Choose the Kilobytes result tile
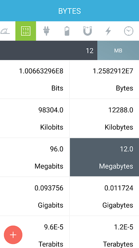 (104, 118)
